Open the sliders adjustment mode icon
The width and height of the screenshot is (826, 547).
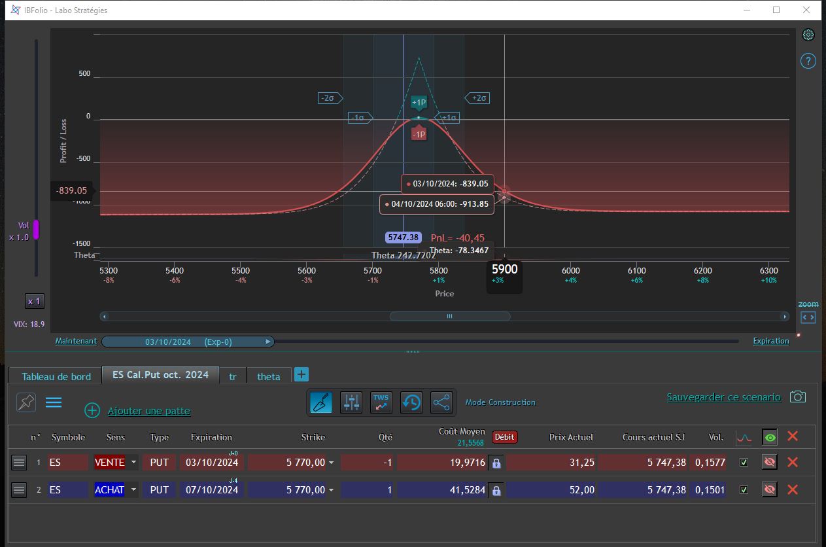click(x=351, y=402)
